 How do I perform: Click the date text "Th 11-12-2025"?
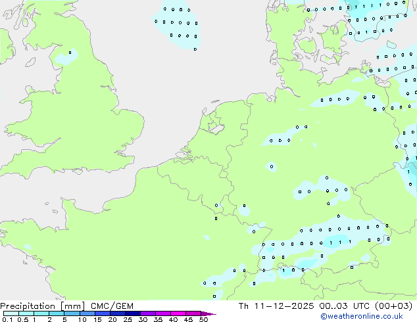point(276,306)
